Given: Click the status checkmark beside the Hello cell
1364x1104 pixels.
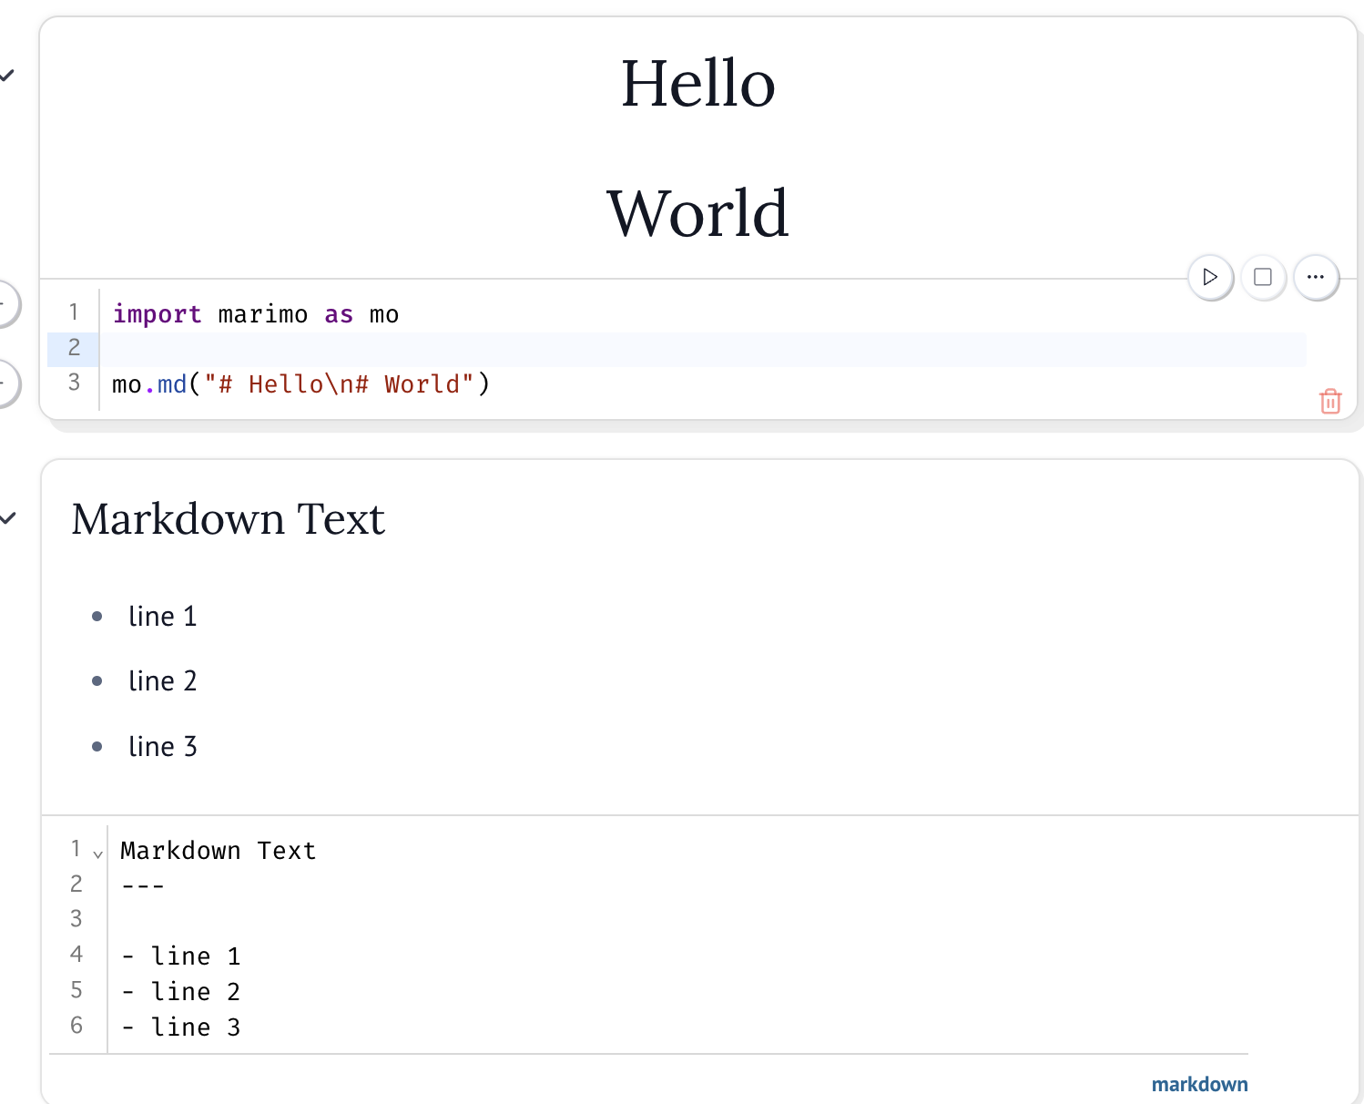Looking at the screenshot, I should pos(8,75).
